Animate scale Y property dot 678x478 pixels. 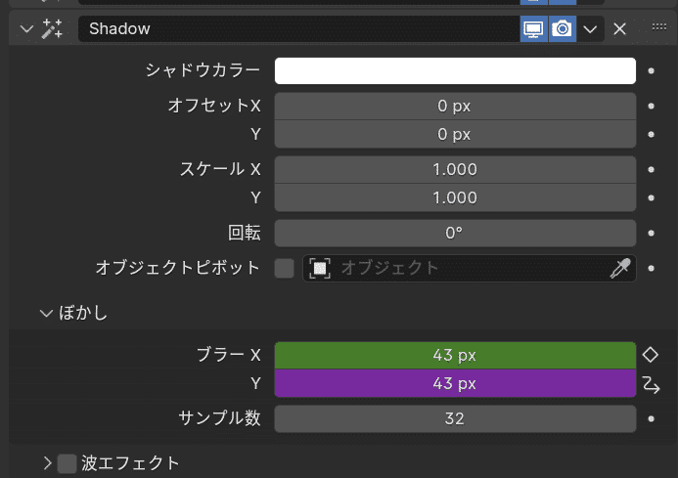click(651, 197)
